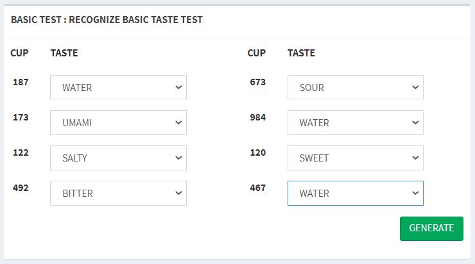Click the chevron arrow on cup 467's dropdown
Viewport: 475px width, 264px height.
tap(415, 193)
